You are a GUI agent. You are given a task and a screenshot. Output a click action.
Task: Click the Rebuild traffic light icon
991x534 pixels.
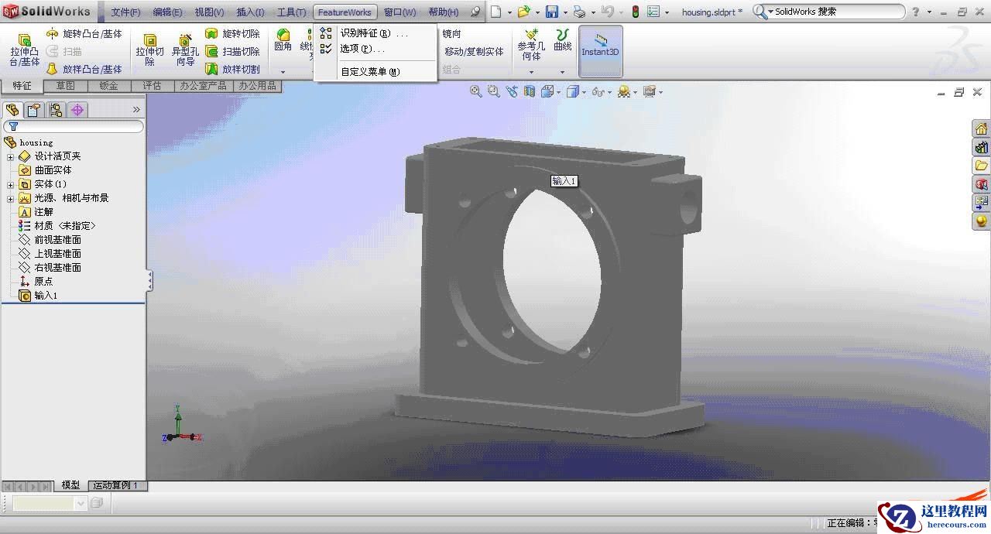(x=636, y=12)
